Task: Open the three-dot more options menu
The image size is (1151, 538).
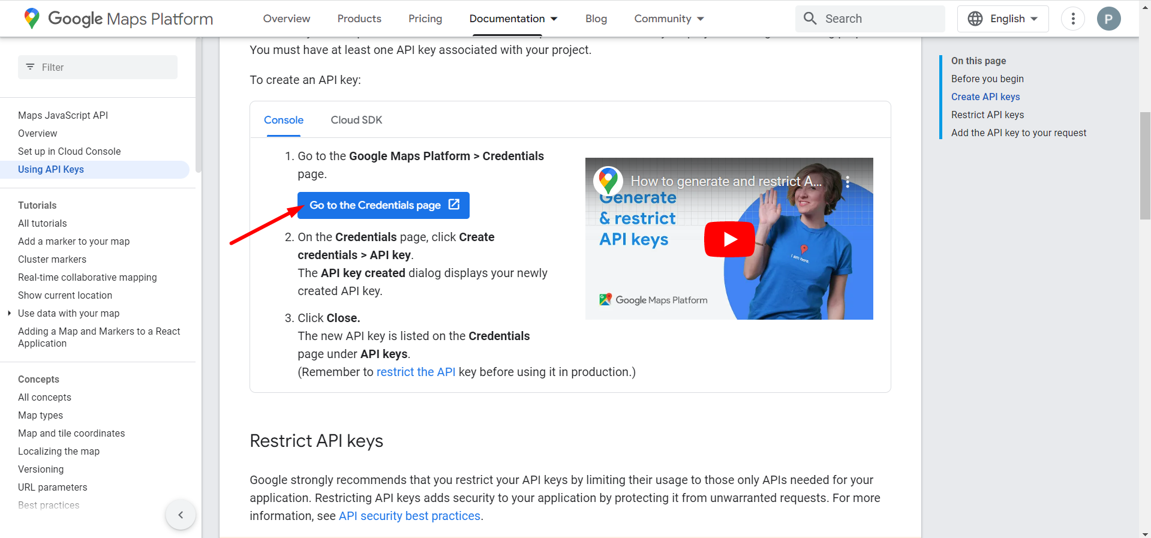Action: tap(1073, 19)
